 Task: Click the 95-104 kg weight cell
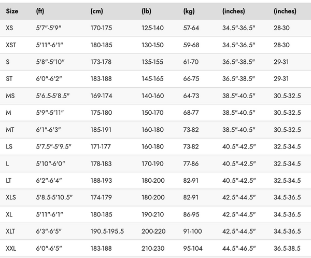(x=193, y=249)
